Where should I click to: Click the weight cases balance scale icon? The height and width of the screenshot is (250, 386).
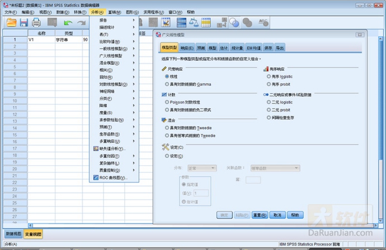tap(194, 22)
